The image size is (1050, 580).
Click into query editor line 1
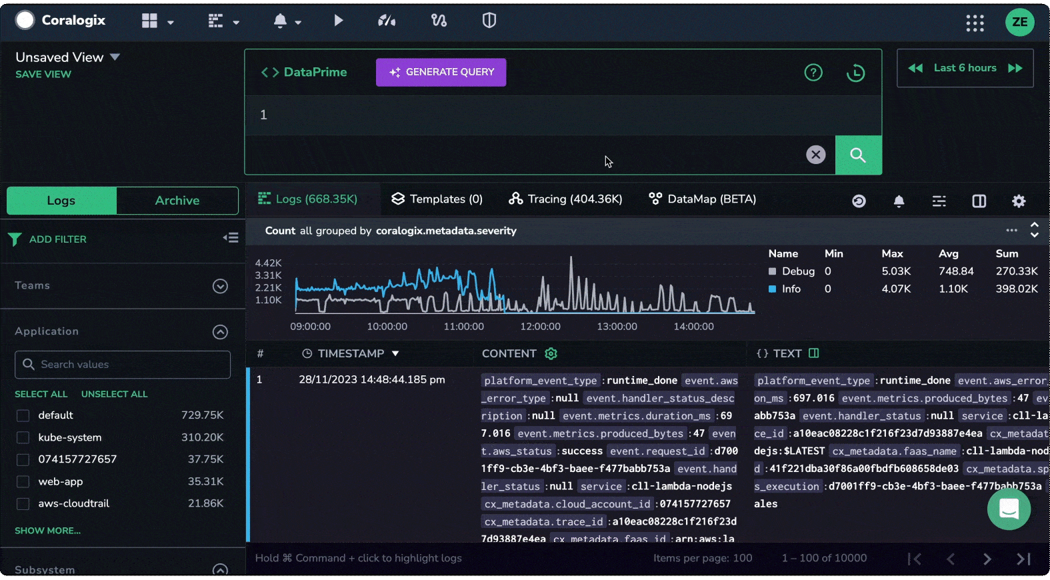coord(563,115)
